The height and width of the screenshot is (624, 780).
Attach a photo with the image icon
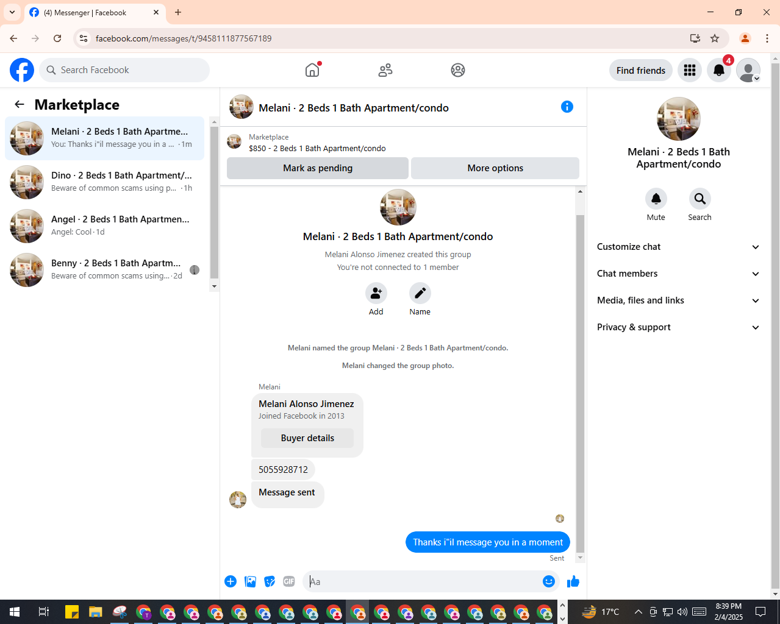point(250,581)
